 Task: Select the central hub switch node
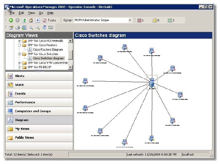coord(152,82)
